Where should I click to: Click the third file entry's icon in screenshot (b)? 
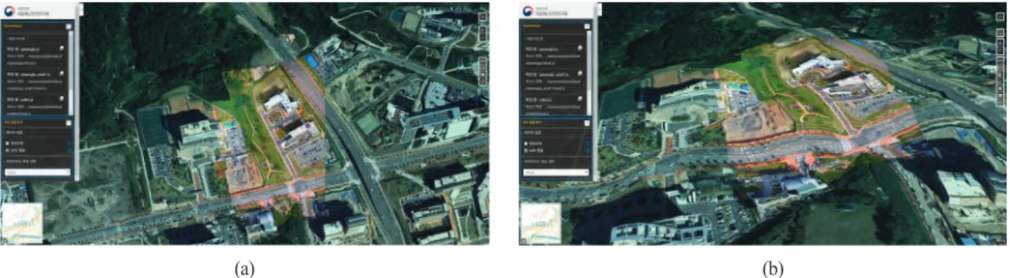click(x=580, y=99)
